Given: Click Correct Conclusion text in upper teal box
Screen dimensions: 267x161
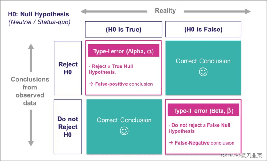Looking at the screenshot, I should point(203,61).
